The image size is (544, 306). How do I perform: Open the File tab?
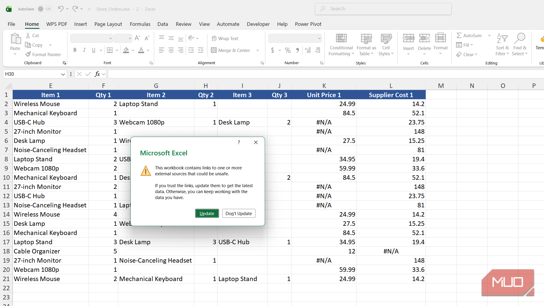[11, 24]
